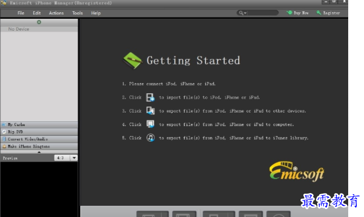Click into the search input field
Image resolution: width=364 pixels, height=217 pixels.
[263, 13]
